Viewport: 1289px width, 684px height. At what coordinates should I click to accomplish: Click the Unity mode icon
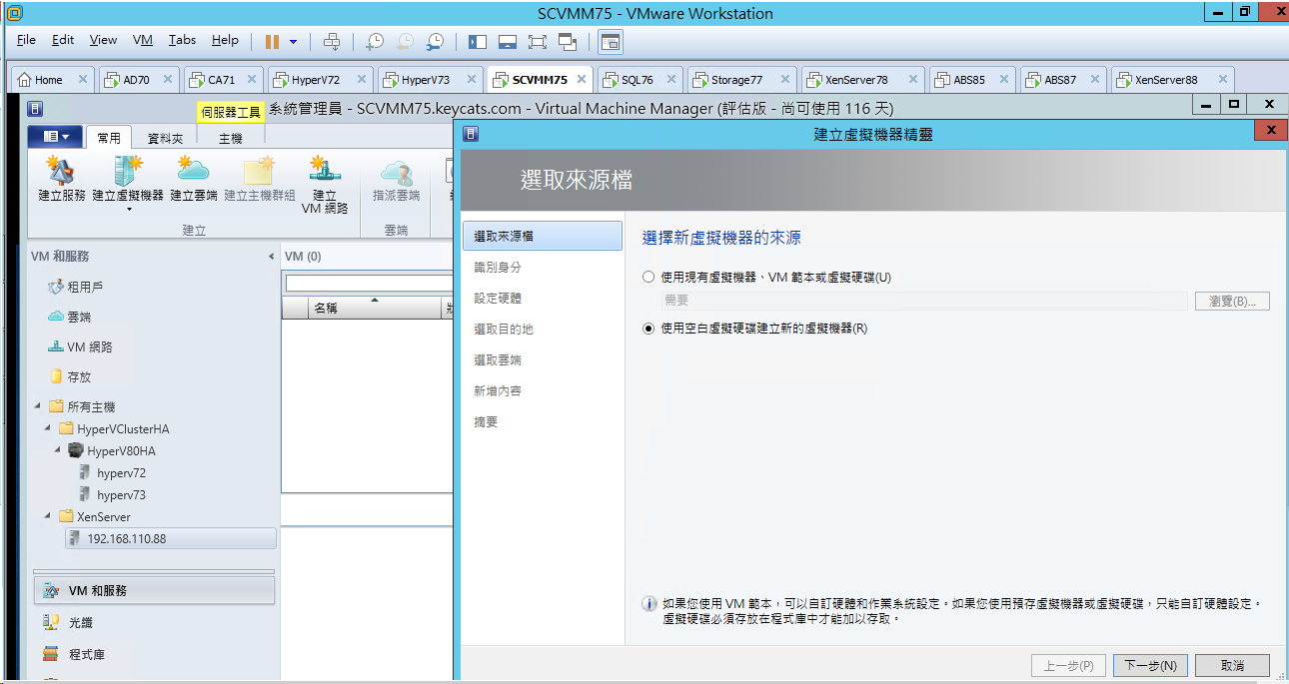(568, 42)
